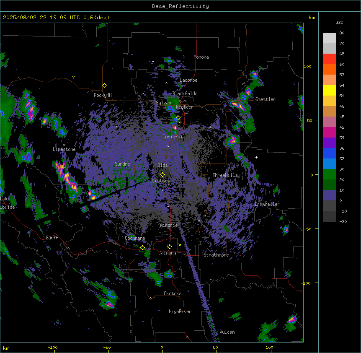Click the Okotoks label
Image resolution: width=361 pixels, height=353 pixels.
pyautogui.click(x=173, y=293)
